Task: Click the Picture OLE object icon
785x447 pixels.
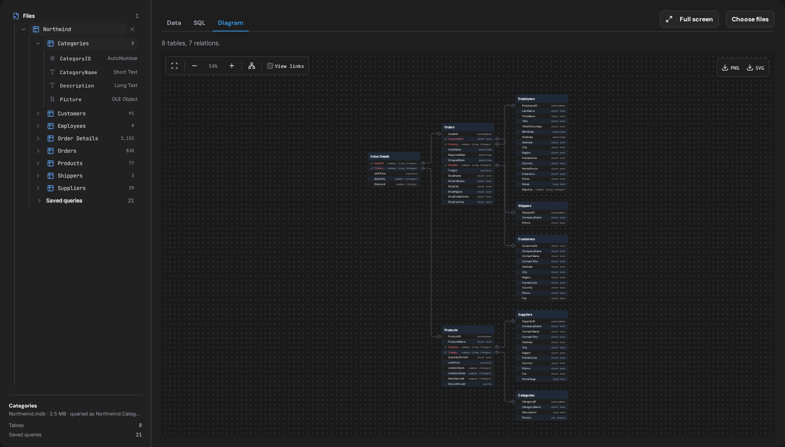Action: point(52,99)
